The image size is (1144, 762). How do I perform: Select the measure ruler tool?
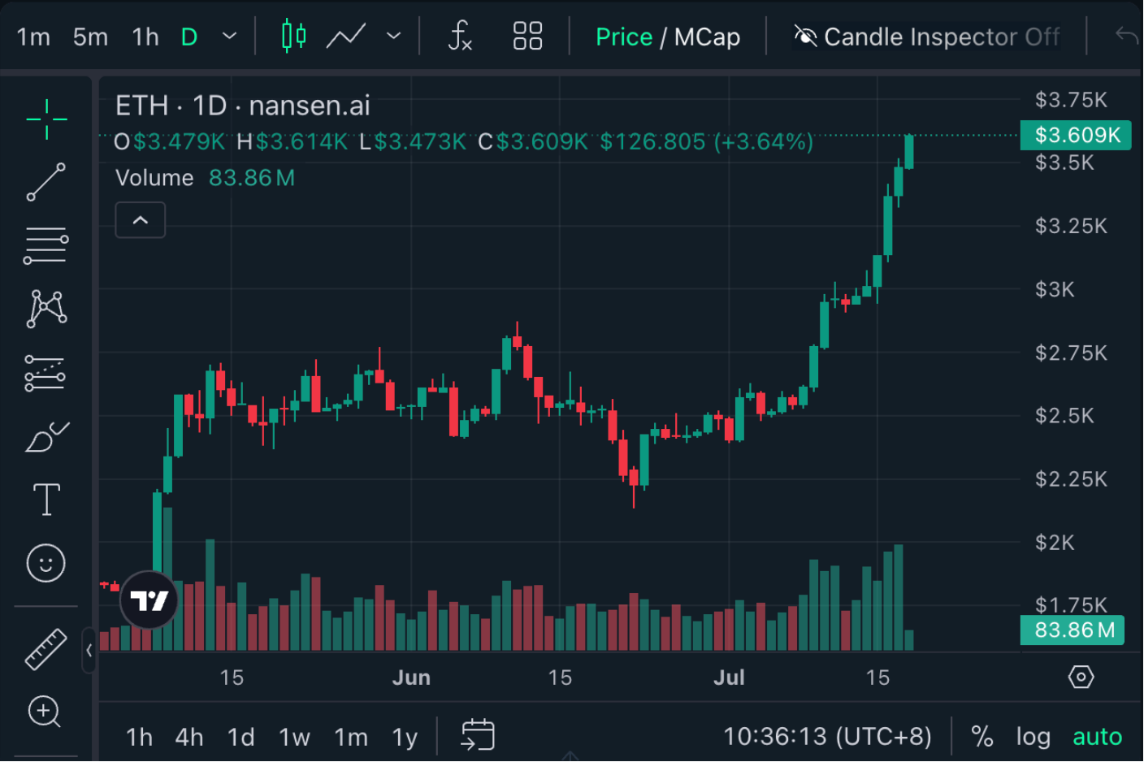click(45, 648)
